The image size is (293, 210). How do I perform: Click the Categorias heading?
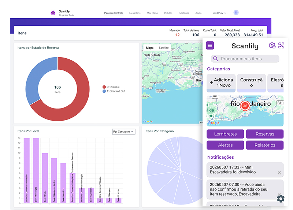tap(218, 69)
